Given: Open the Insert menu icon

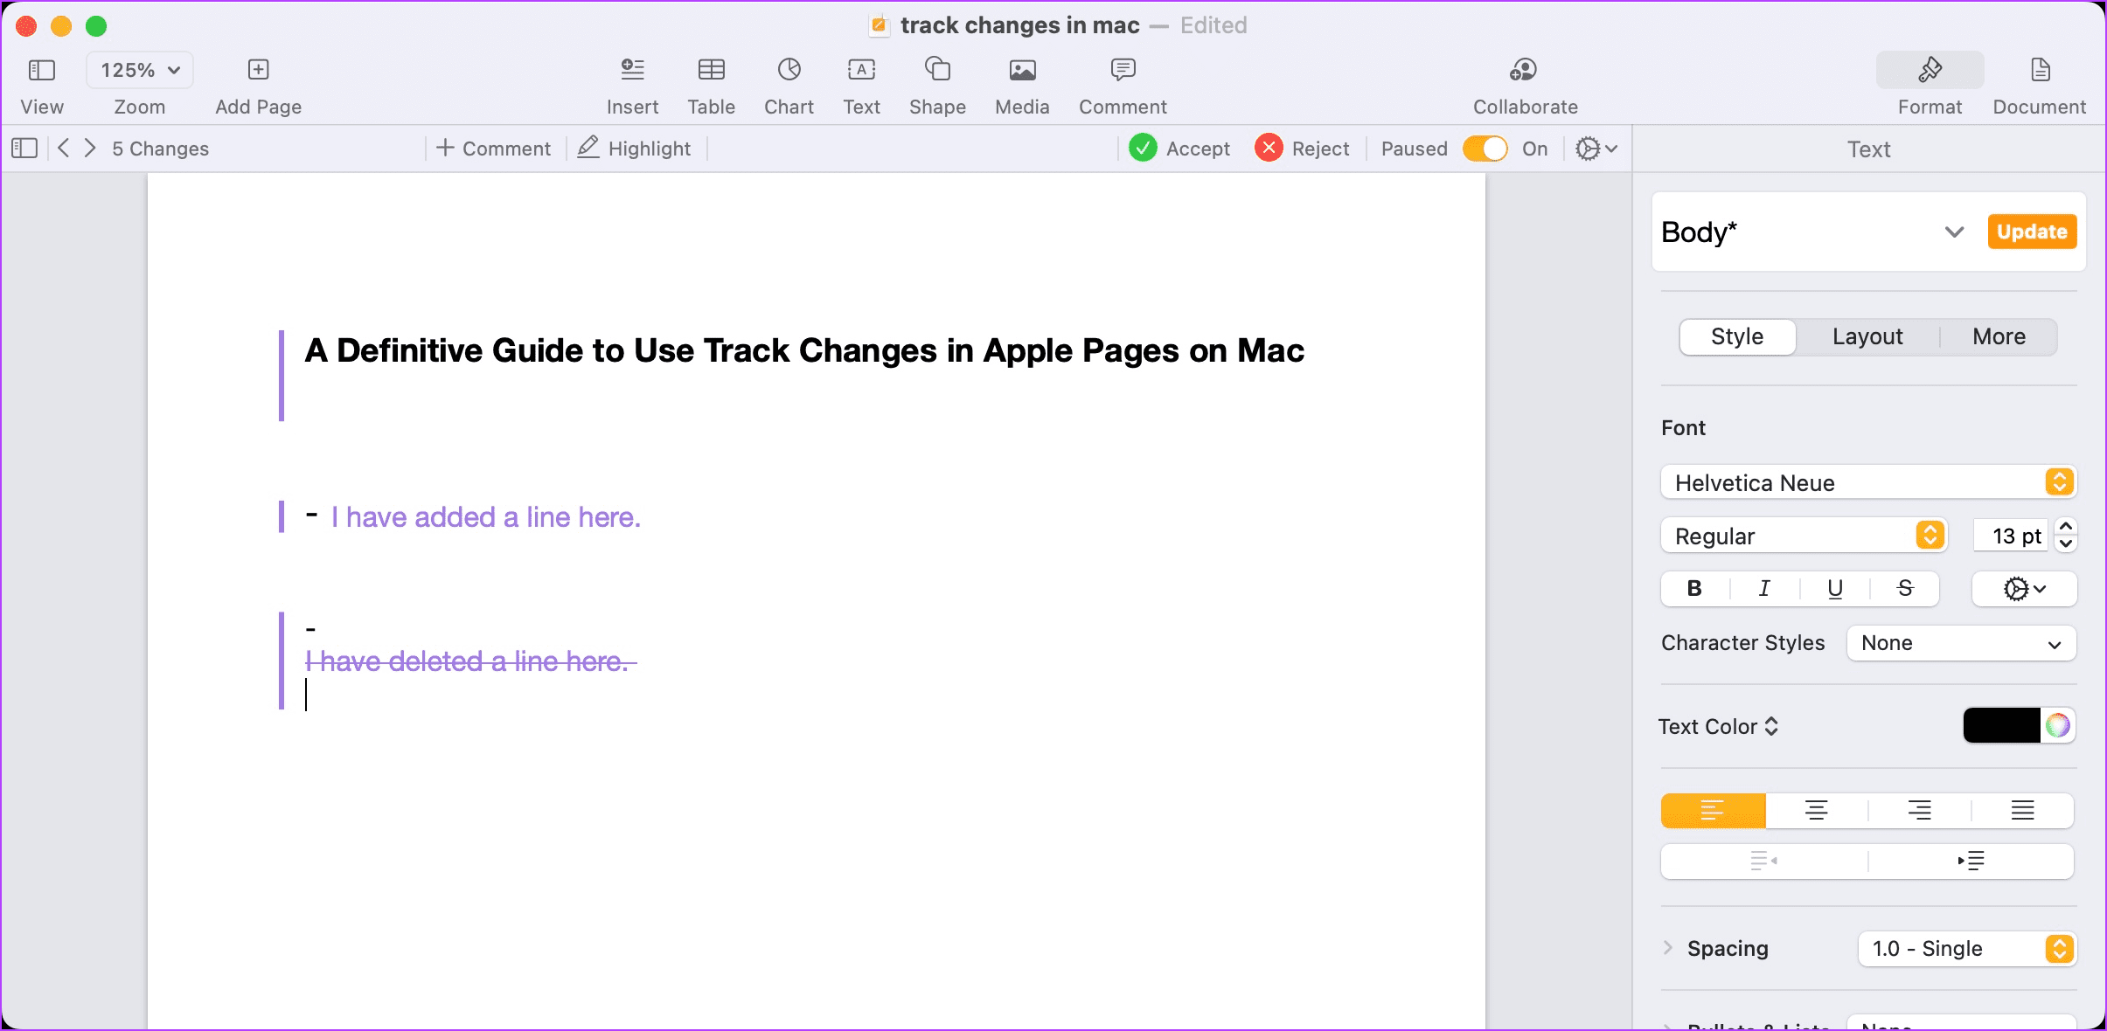Looking at the screenshot, I should pyautogui.click(x=632, y=70).
